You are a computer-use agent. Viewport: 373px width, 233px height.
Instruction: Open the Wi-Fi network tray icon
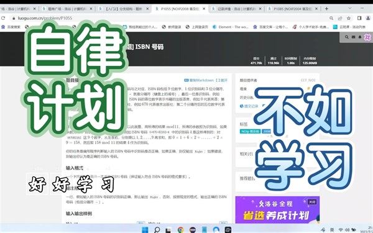[341, 230]
